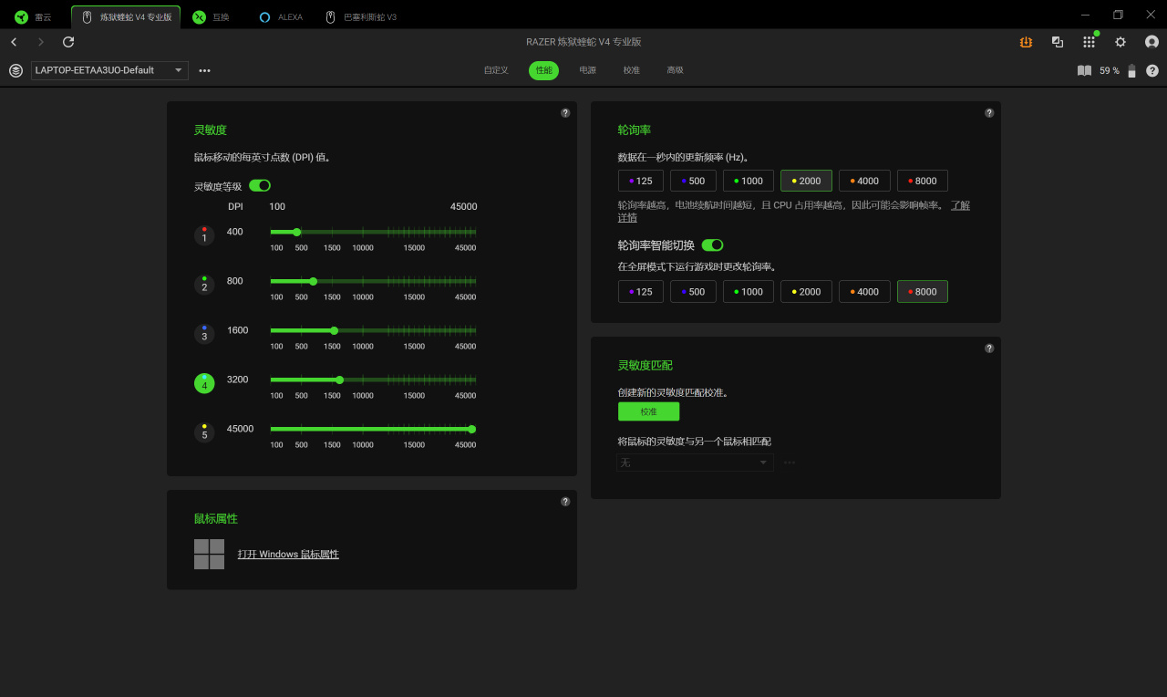Toggle the 灵敏度等级 switch
This screenshot has width=1167, height=697.
(x=260, y=185)
